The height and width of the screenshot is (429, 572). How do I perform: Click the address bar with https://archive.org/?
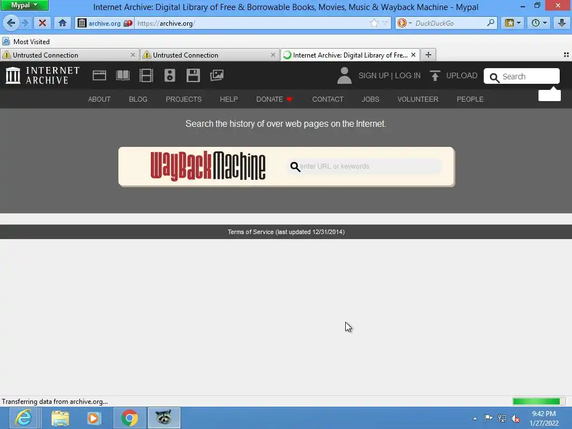tap(252, 23)
